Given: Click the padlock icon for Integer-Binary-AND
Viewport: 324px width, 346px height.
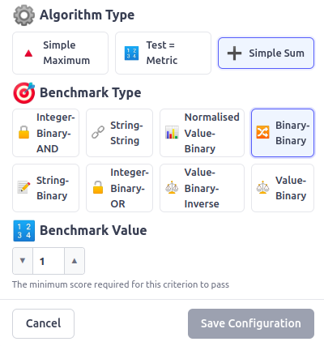Looking at the screenshot, I should pos(23,132).
